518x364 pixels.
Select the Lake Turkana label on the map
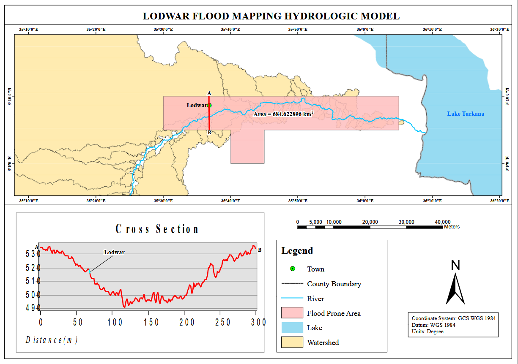(x=466, y=114)
